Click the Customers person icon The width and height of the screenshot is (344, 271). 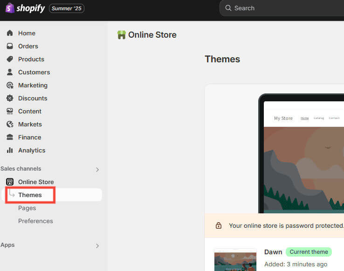coord(10,72)
